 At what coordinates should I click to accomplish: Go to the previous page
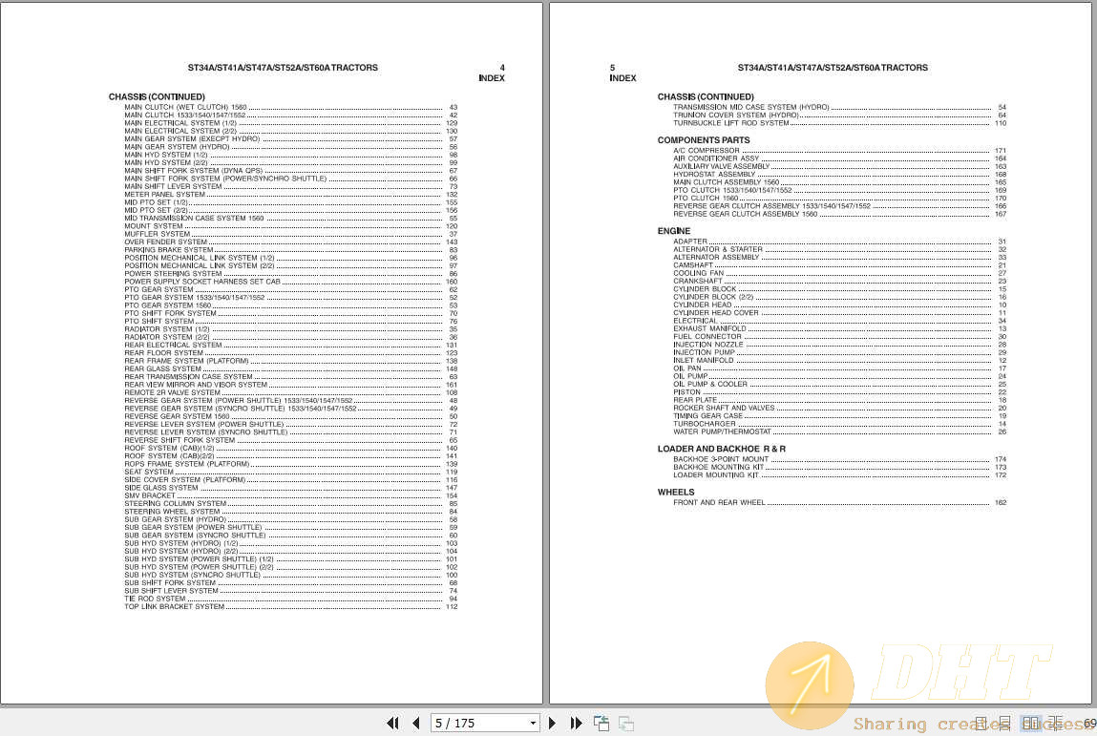point(415,724)
